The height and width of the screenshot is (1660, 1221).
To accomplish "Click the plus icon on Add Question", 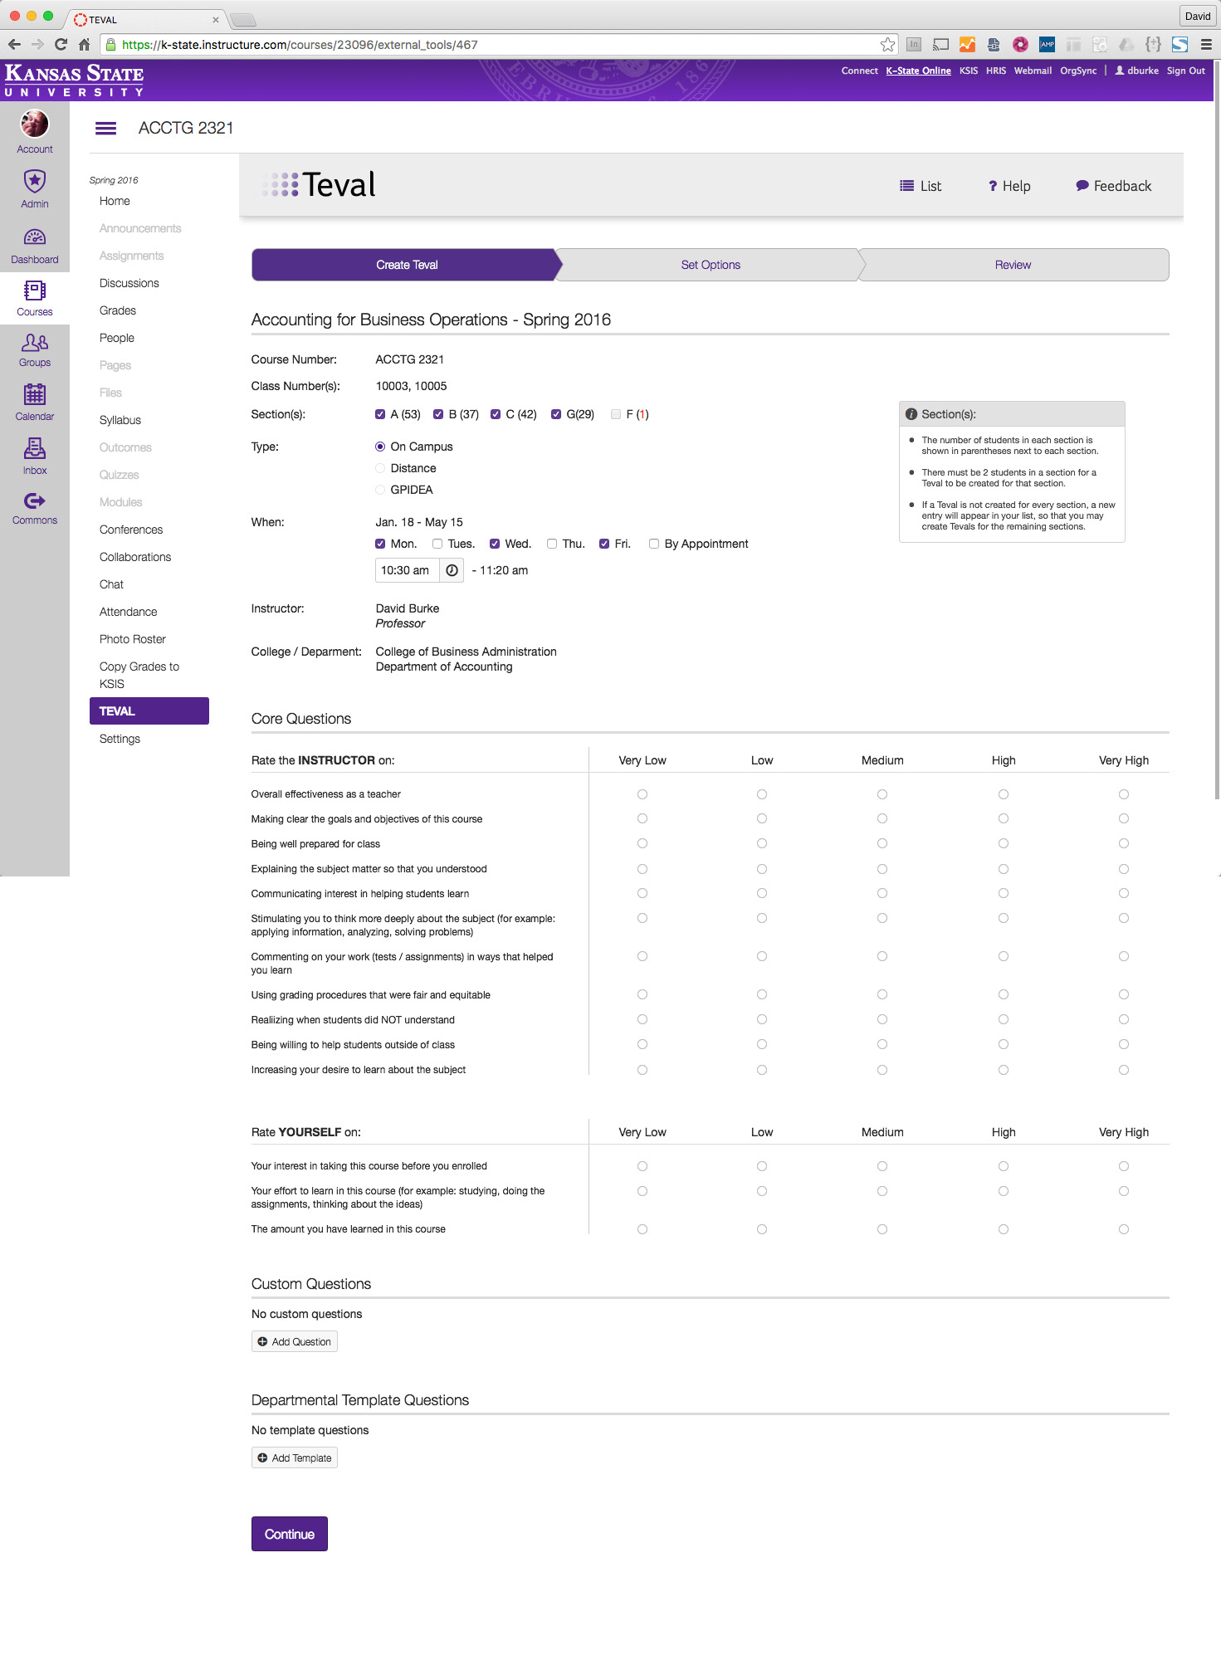I will [262, 1341].
